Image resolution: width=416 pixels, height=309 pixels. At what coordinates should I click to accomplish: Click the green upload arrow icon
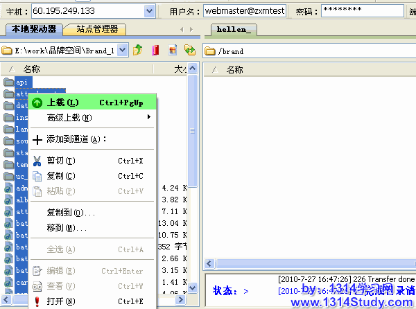coord(37,103)
